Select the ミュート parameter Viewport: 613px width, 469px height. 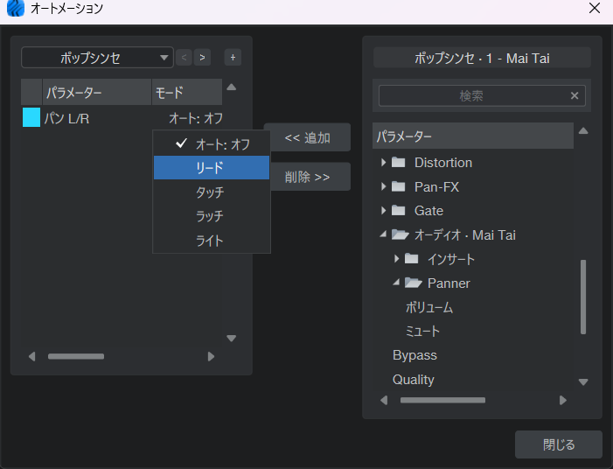[422, 332]
